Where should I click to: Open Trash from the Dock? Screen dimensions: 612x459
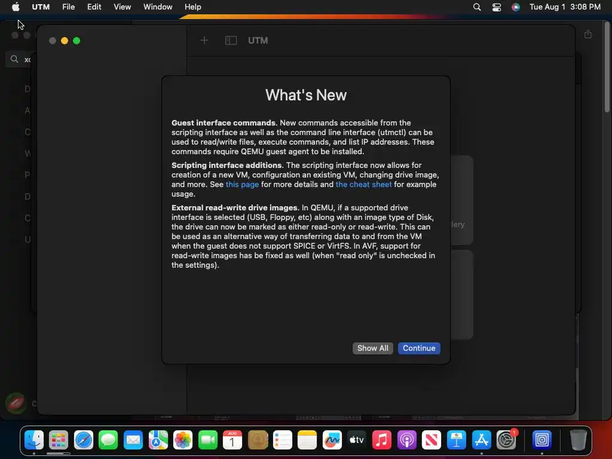578,440
